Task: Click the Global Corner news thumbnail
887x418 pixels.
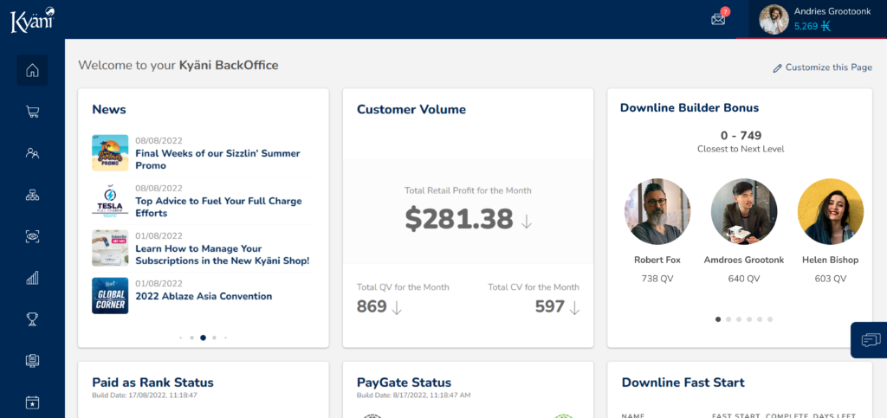Action: point(110,295)
